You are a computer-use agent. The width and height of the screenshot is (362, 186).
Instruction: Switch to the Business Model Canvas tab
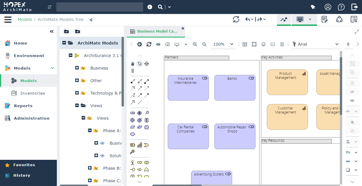(157, 31)
